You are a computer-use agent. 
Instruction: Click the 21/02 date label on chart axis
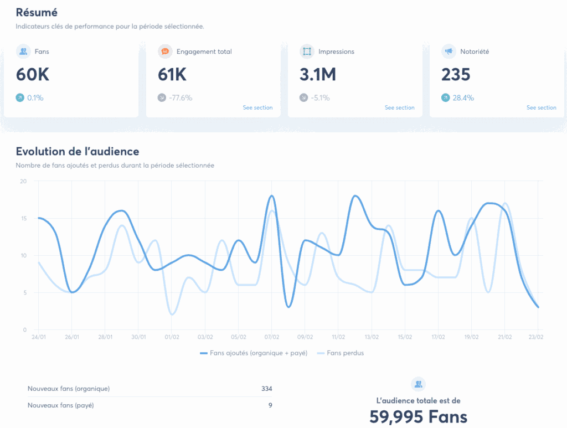tap(504, 337)
